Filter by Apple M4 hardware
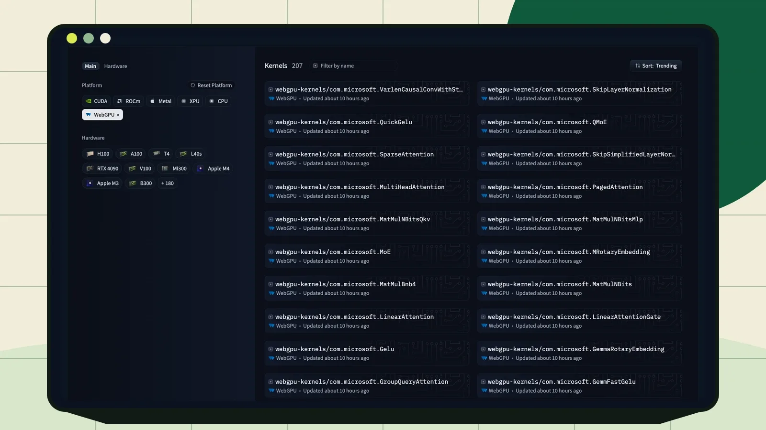766x430 pixels. [x=214, y=169]
